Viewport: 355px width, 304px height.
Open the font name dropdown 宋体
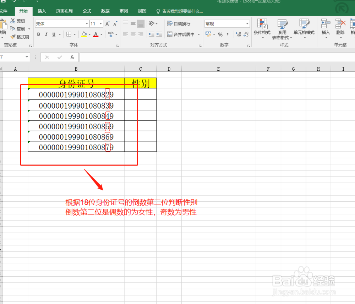pos(87,23)
